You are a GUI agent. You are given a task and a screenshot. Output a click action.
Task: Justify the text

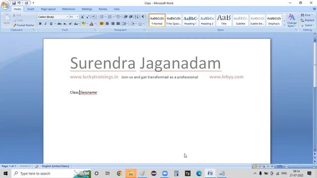click(x=118, y=24)
